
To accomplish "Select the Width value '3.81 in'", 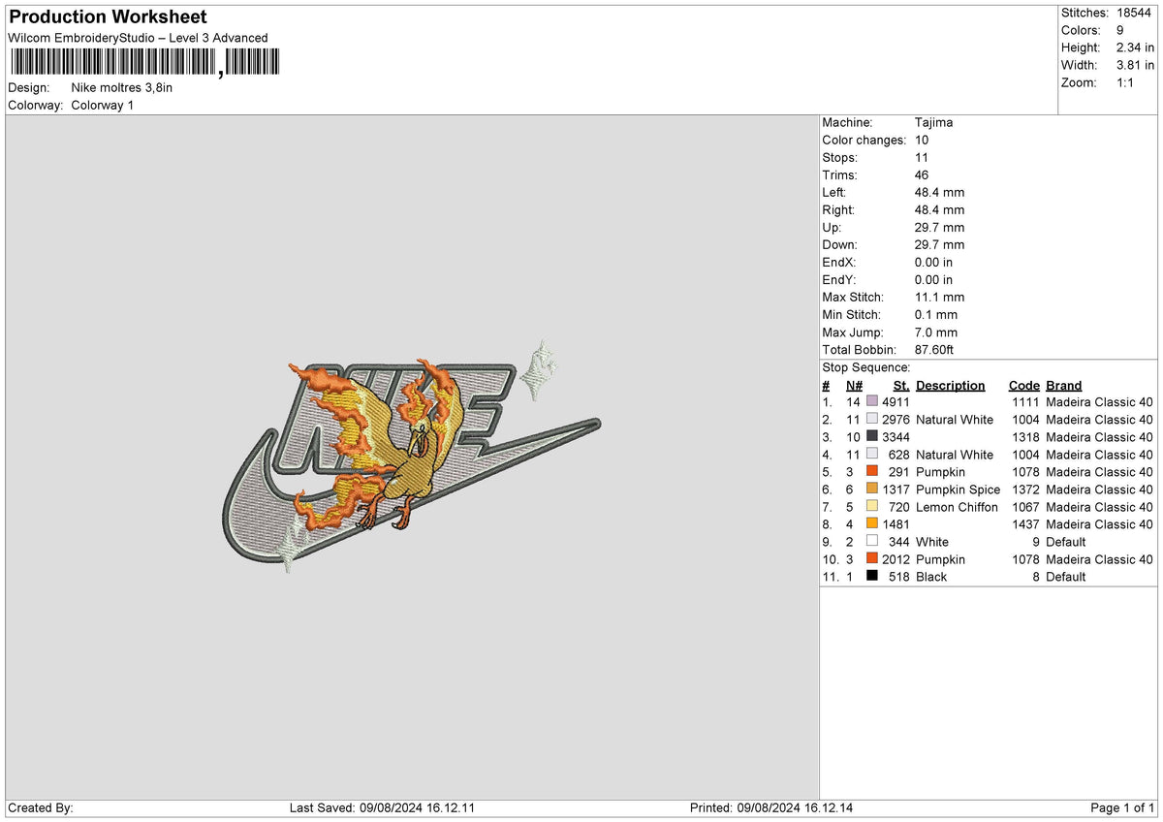I will point(1135,65).
